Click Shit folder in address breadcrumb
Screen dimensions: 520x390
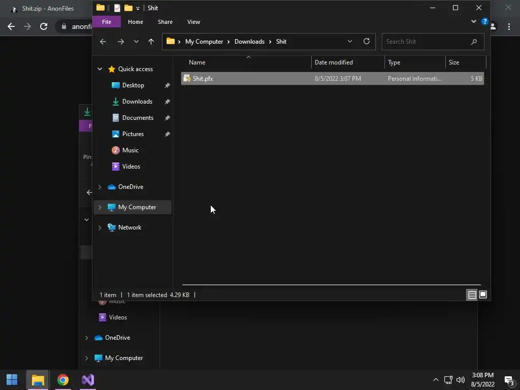pyautogui.click(x=281, y=42)
